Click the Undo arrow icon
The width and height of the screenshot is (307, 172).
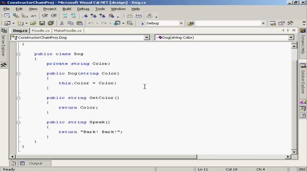pyautogui.click(x=91, y=23)
